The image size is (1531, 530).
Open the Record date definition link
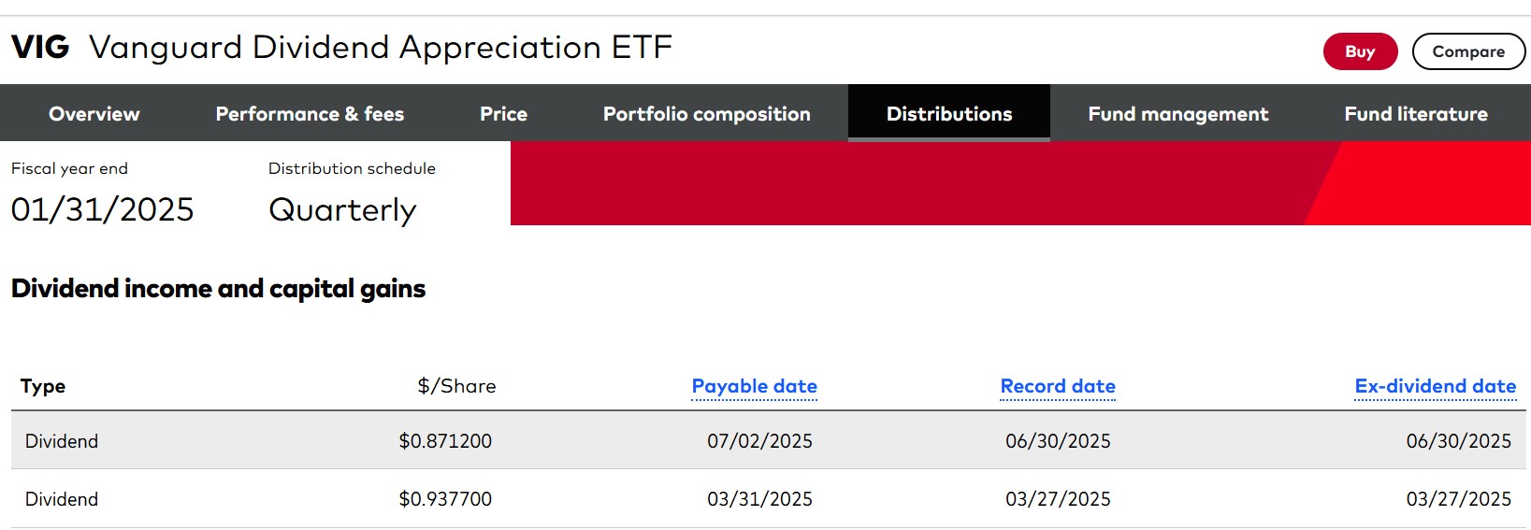(1058, 386)
